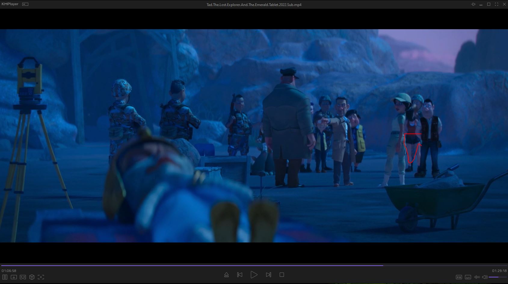
Task: Open the playlist panel icon
Action: (x=5, y=277)
